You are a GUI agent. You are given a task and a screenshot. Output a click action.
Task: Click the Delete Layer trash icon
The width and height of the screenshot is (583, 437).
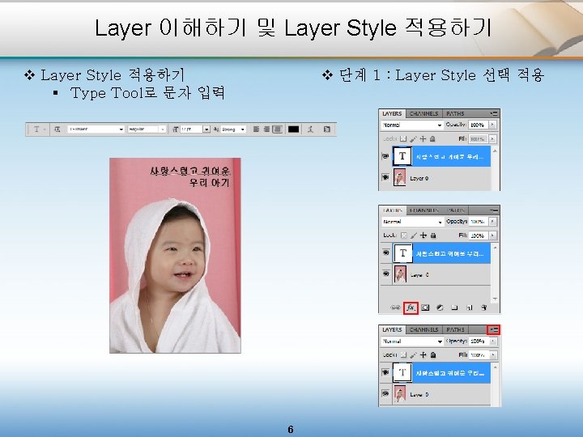[x=483, y=308]
